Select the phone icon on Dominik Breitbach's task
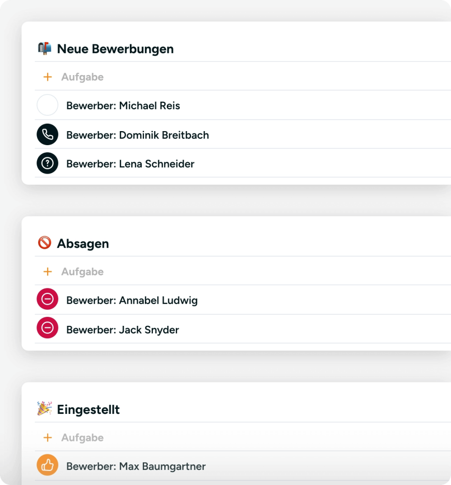The width and height of the screenshot is (451, 485). (47, 135)
